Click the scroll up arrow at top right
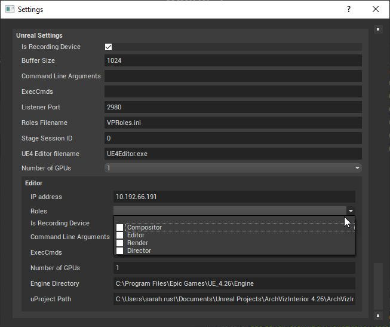Image resolution: width=390 pixels, height=327 pixels. tap(377, 29)
